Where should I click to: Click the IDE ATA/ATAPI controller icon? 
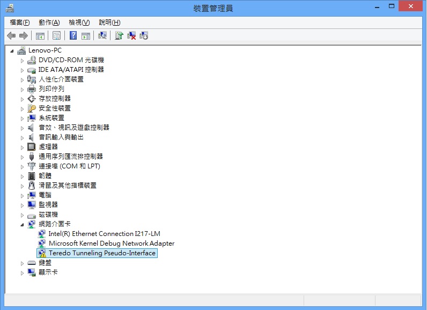[x=32, y=70]
